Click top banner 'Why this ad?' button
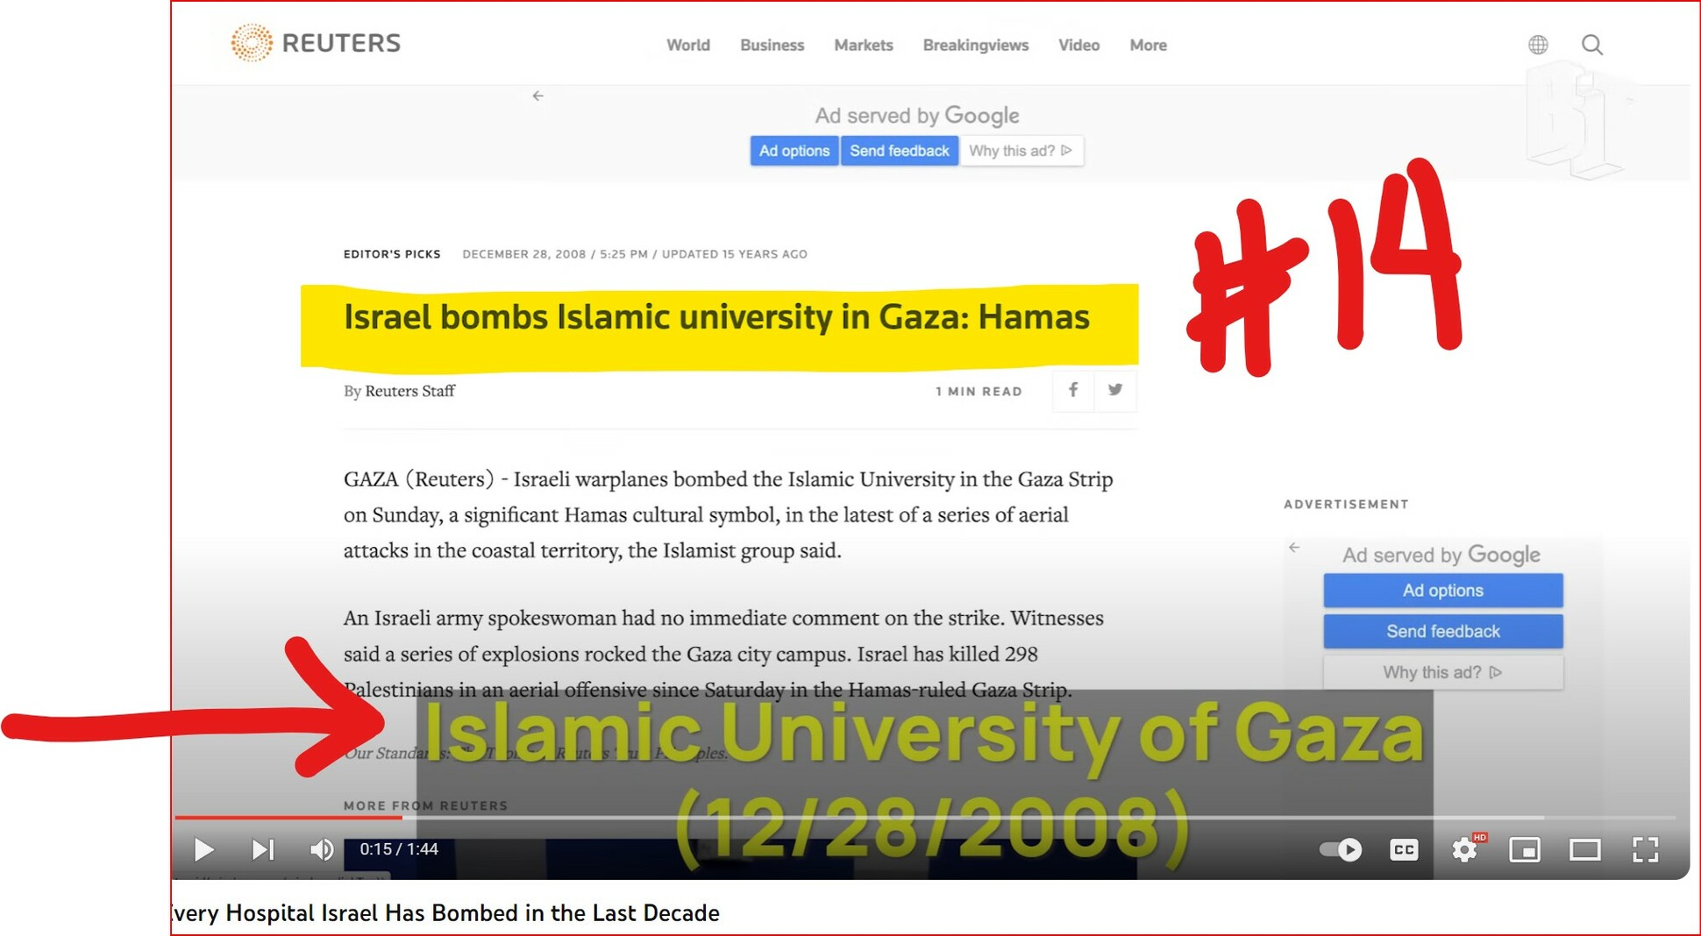The width and height of the screenshot is (1701, 936). [1021, 151]
